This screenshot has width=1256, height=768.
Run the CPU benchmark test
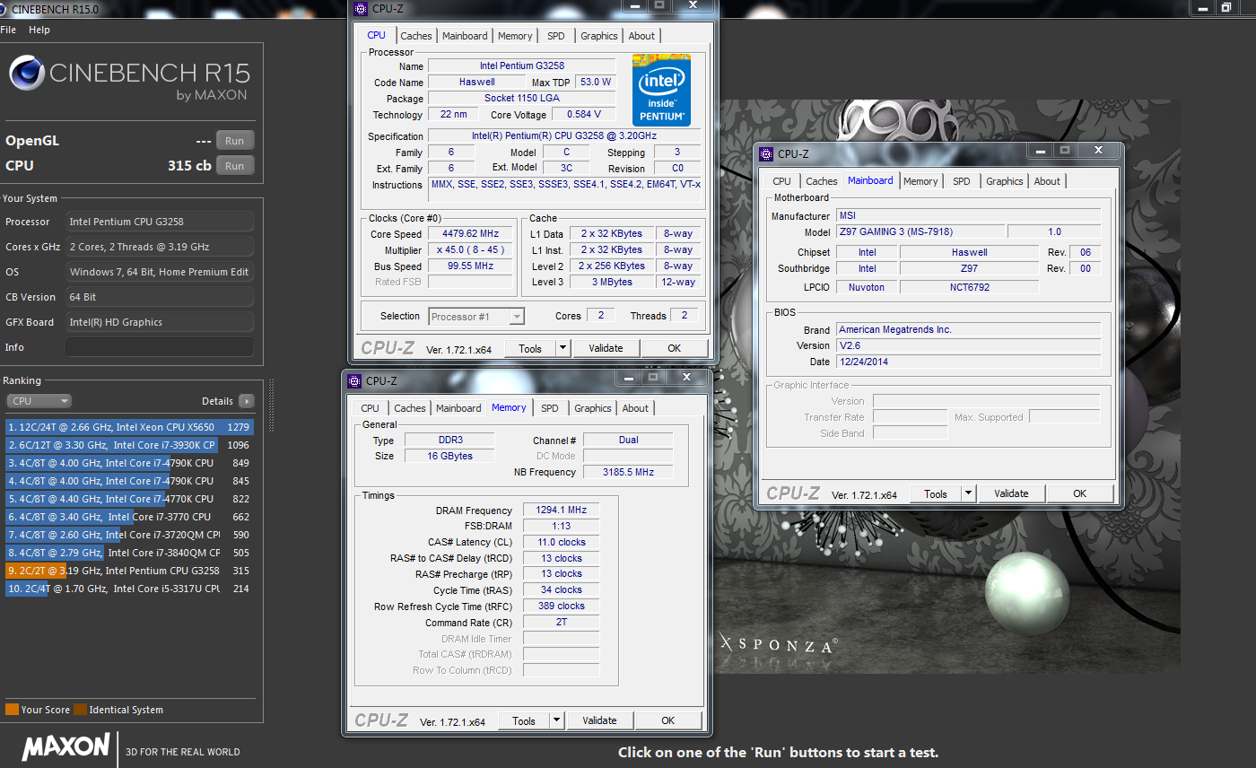click(234, 166)
